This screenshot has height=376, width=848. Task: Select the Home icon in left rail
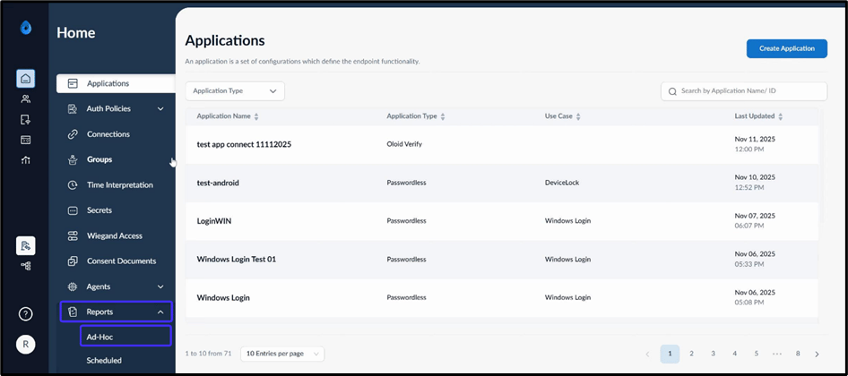coord(25,79)
